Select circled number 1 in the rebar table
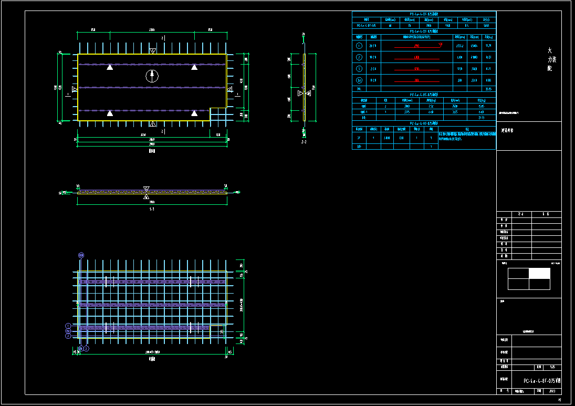This screenshot has height=406, width=575. (x=359, y=46)
